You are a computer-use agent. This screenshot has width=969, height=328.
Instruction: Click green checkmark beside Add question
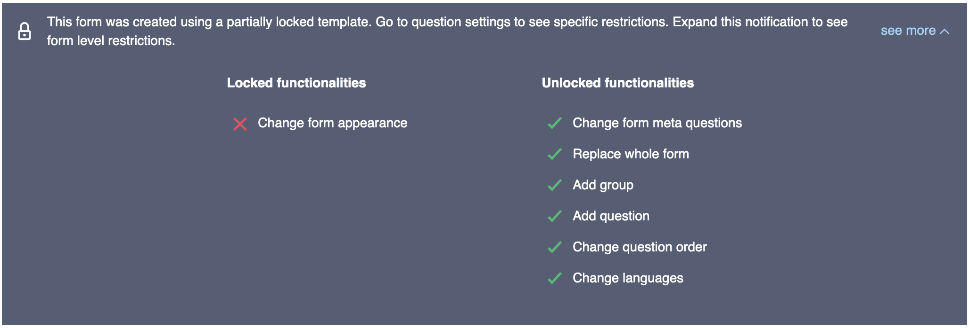tap(555, 216)
